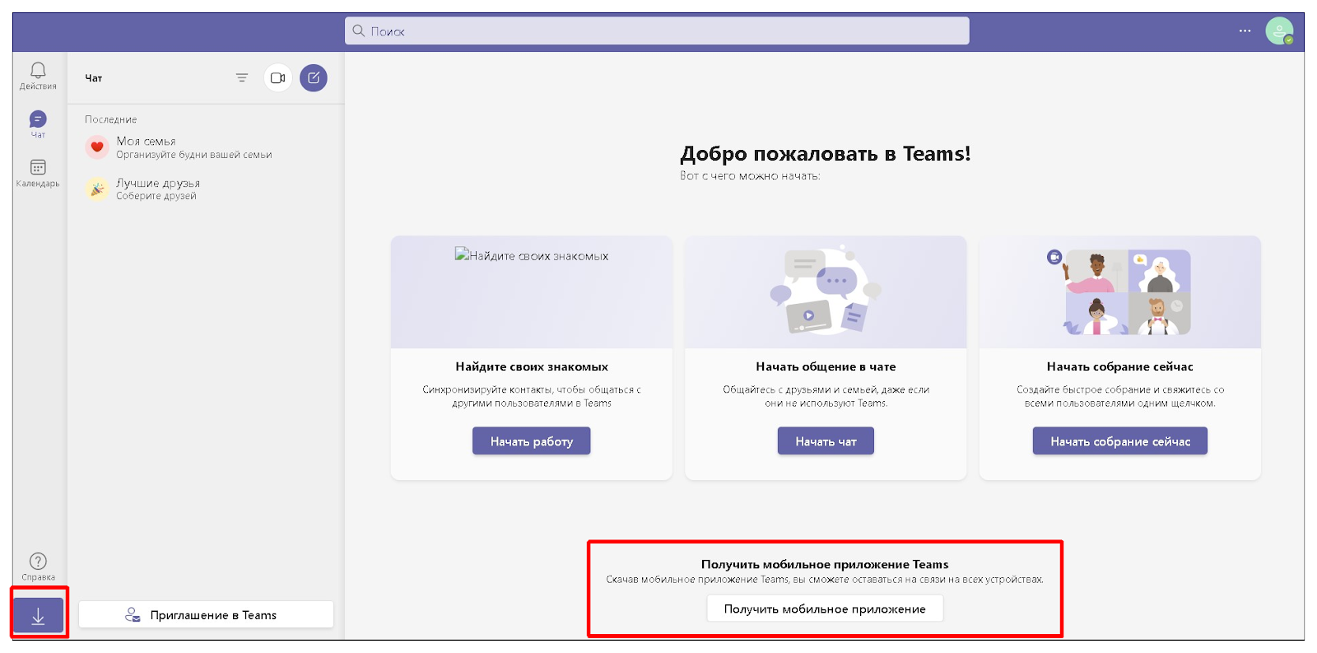Viewport: 1317px width, 653px height.
Task: Click Получить мобильное приложение button
Action: (x=824, y=609)
